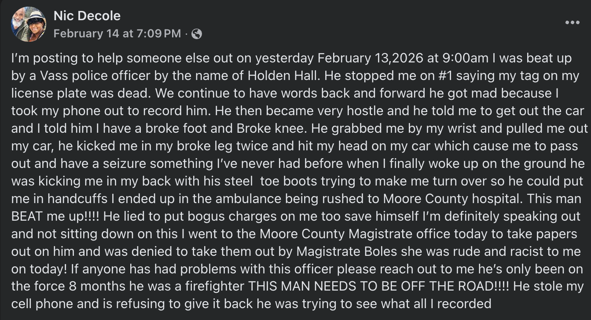Open the three-dot post options menu
The image size is (591, 320).
click(572, 22)
